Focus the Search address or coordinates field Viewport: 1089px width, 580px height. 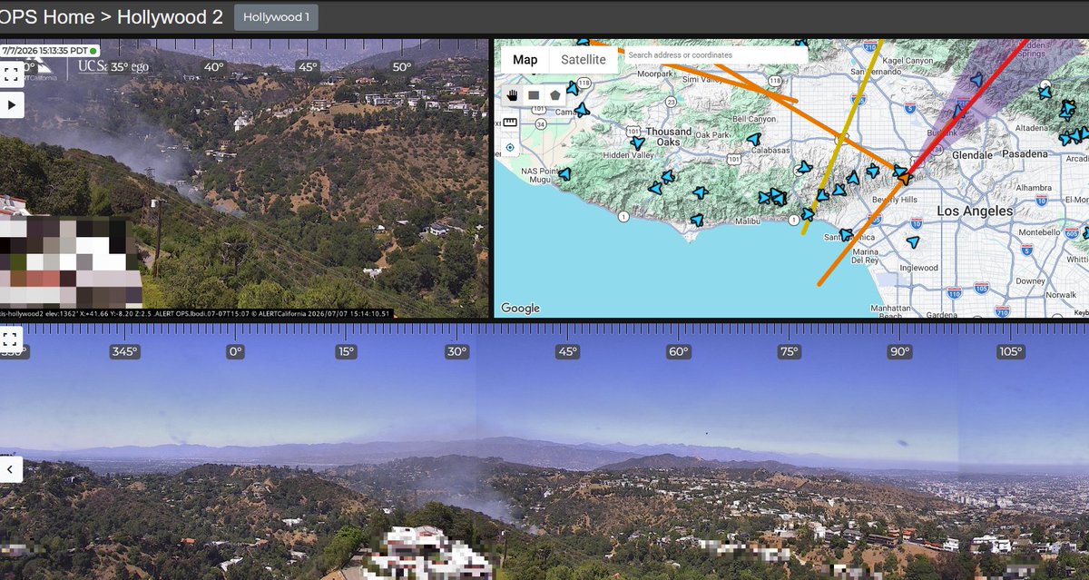coord(714,55)
